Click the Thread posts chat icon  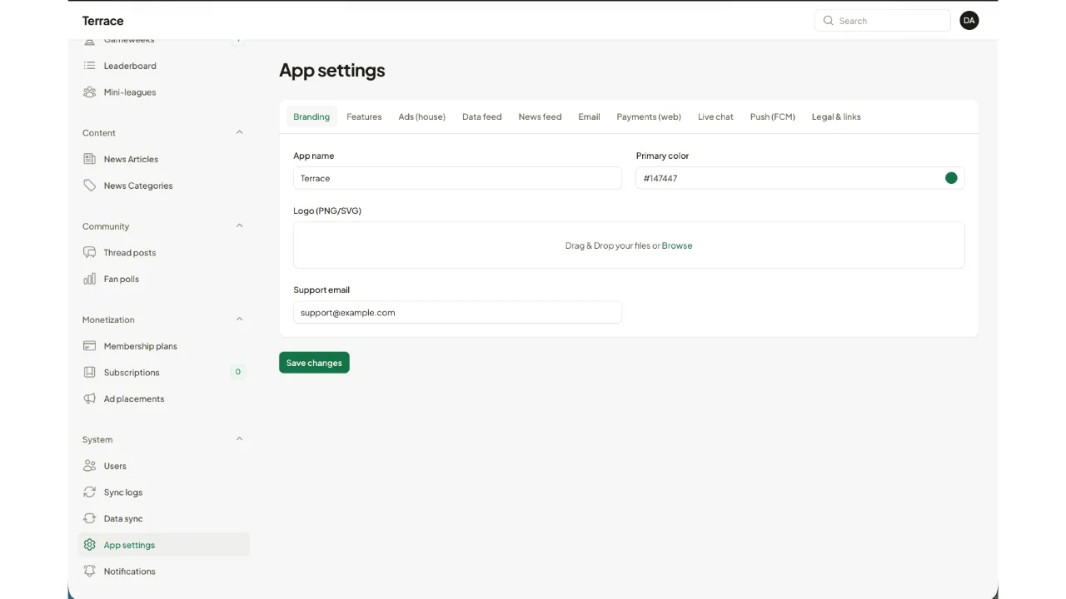click(x=90, y=252)
